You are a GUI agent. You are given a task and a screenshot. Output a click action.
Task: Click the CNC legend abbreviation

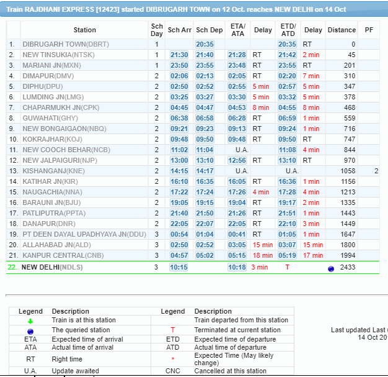[x=173, y=371]
